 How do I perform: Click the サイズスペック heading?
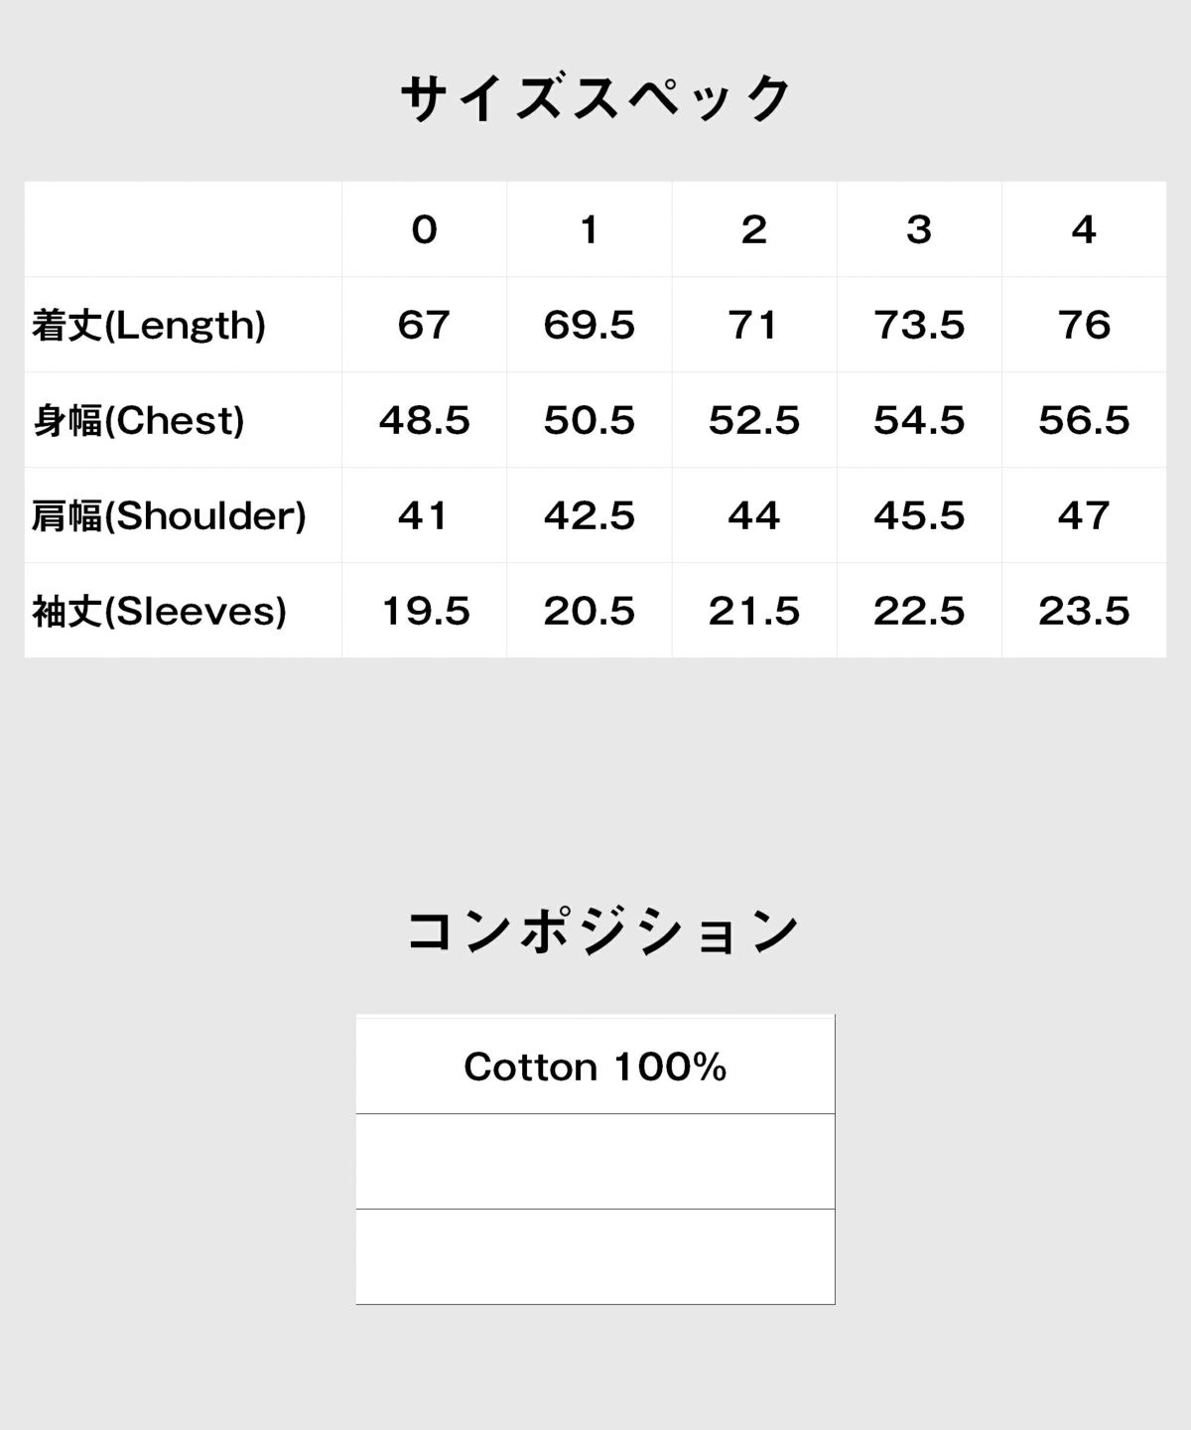[595, 98]
